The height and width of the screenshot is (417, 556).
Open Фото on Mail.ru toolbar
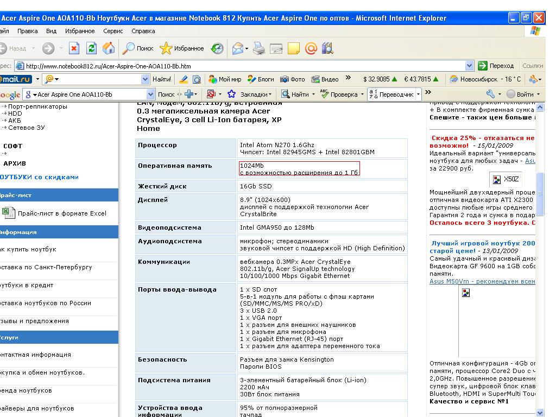(293, 79)
